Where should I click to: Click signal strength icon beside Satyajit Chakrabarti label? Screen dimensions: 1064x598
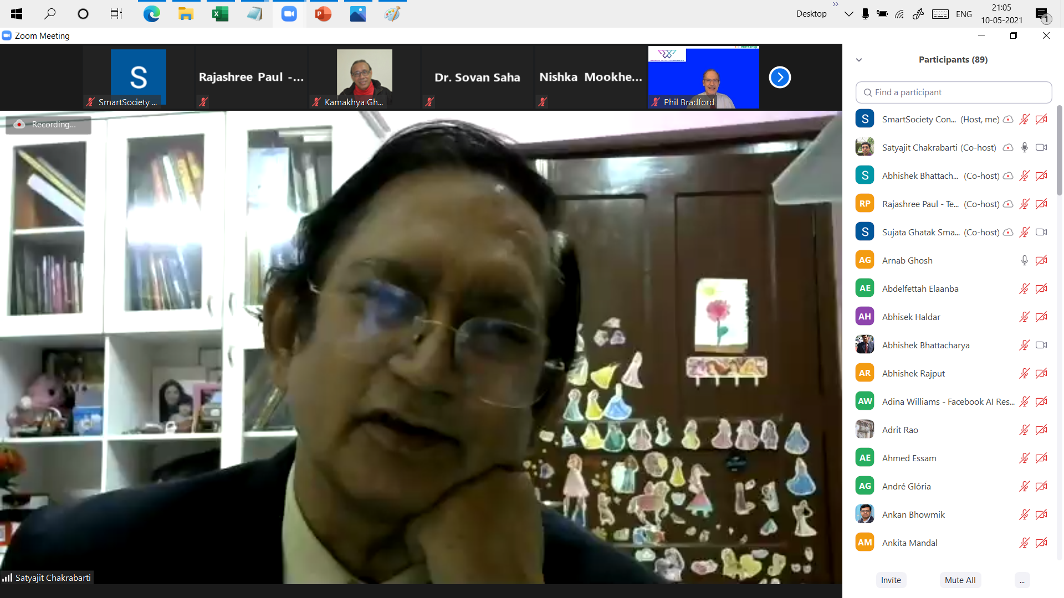tap(7, 578)
